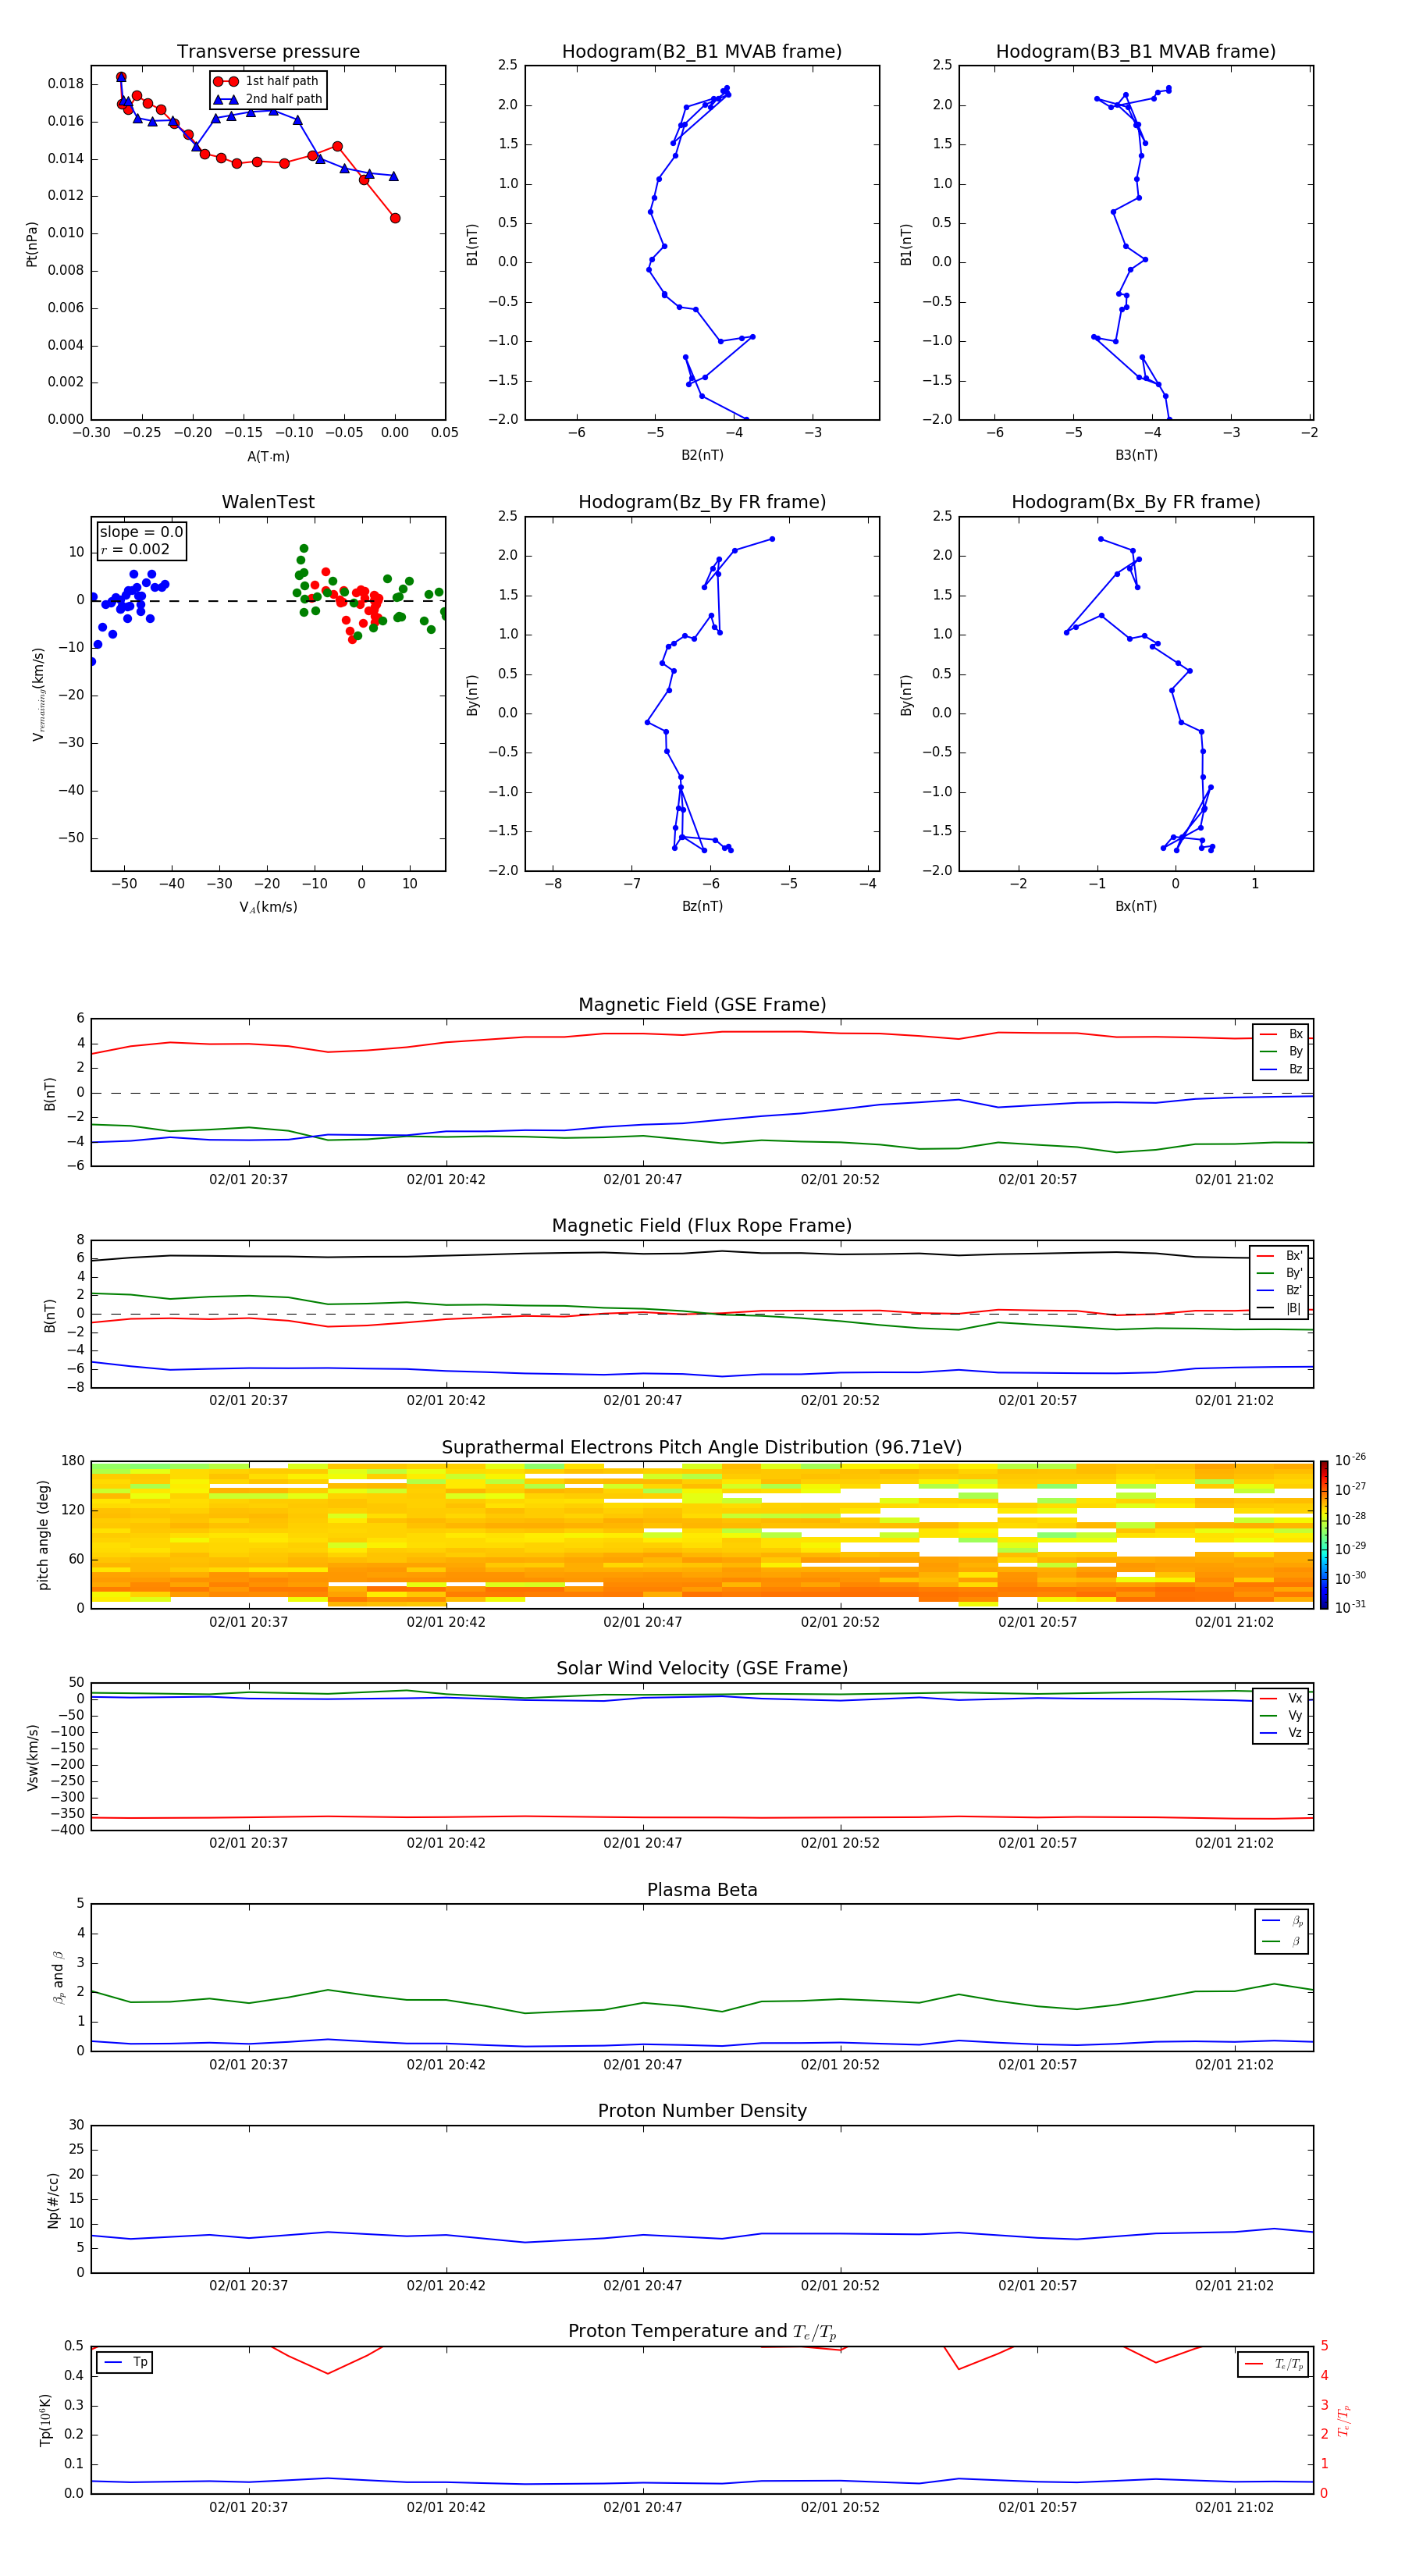Click the 'Plasma Beta' plot title
This screenshot has height=2576, width=1405.
pyautogui.click(x=702, y=1890)
